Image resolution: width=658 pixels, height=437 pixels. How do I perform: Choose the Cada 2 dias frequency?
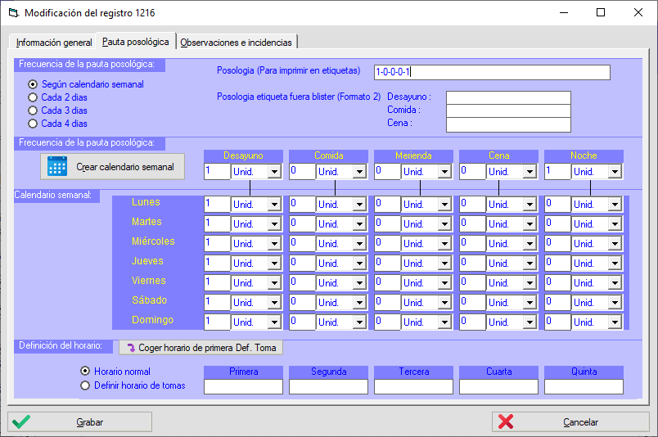click(33, 97)
